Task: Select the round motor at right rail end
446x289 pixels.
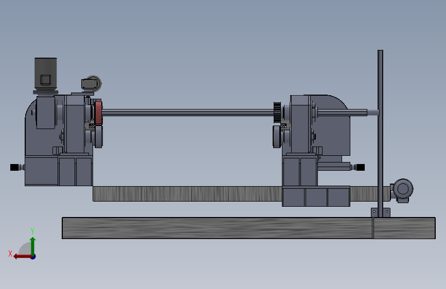Action: (x=402, y=189)
